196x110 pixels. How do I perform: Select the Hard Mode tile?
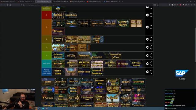coord(71,23)
